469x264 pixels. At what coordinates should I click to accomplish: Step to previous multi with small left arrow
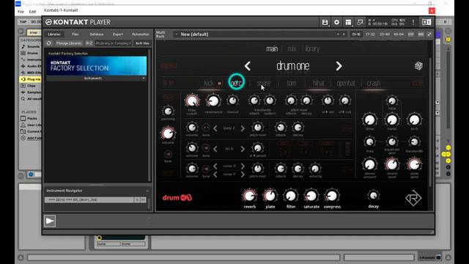[x=338, y=34]
